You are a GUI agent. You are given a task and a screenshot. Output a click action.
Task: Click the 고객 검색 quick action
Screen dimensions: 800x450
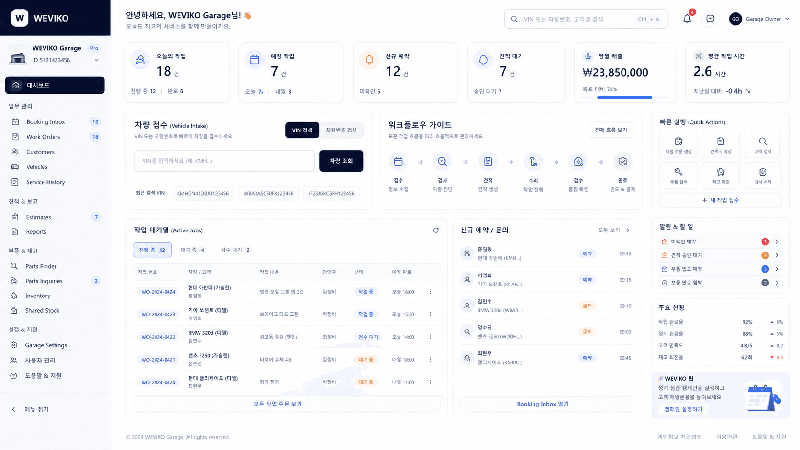[763, 145]
